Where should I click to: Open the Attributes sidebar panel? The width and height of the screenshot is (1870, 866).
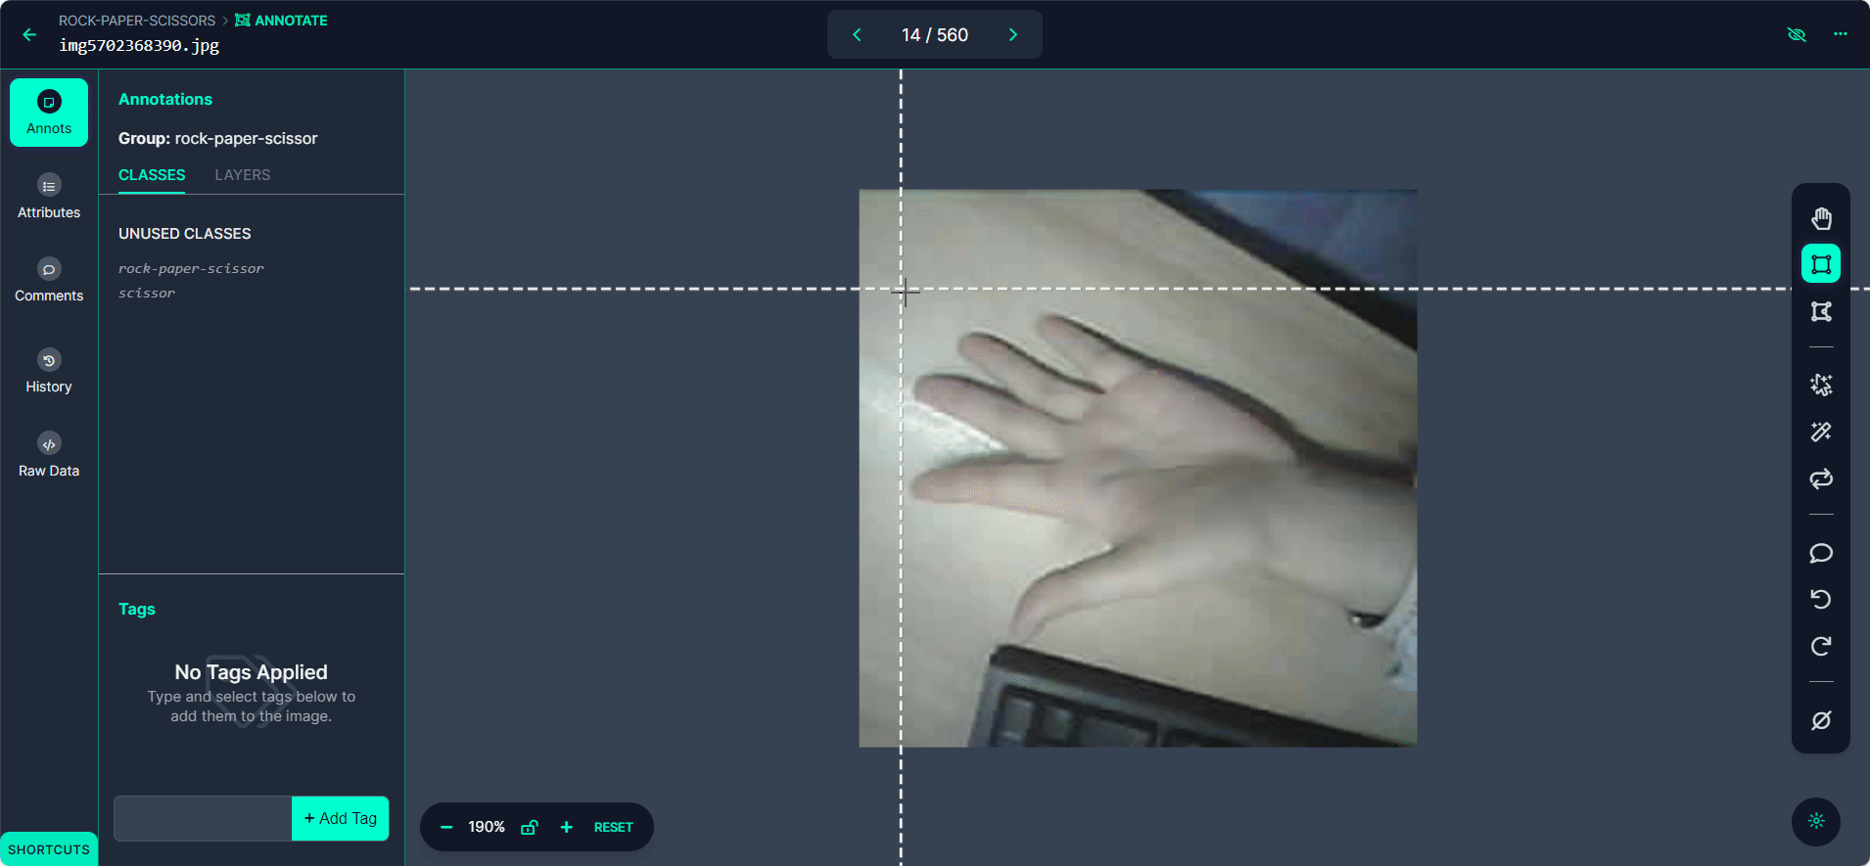pos(49,196)
